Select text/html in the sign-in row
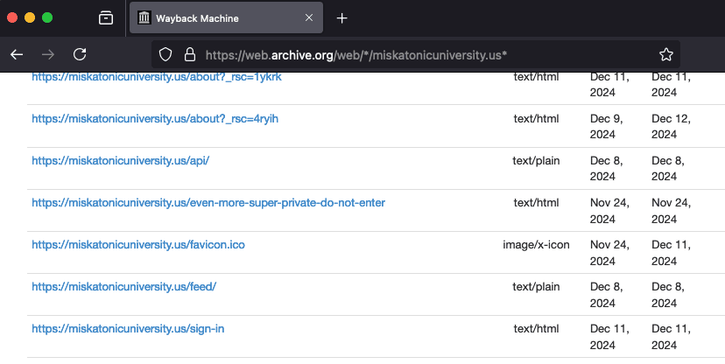The height and width of the screenshot is (364, 725). pyautogui.click(x=536, y=329)
